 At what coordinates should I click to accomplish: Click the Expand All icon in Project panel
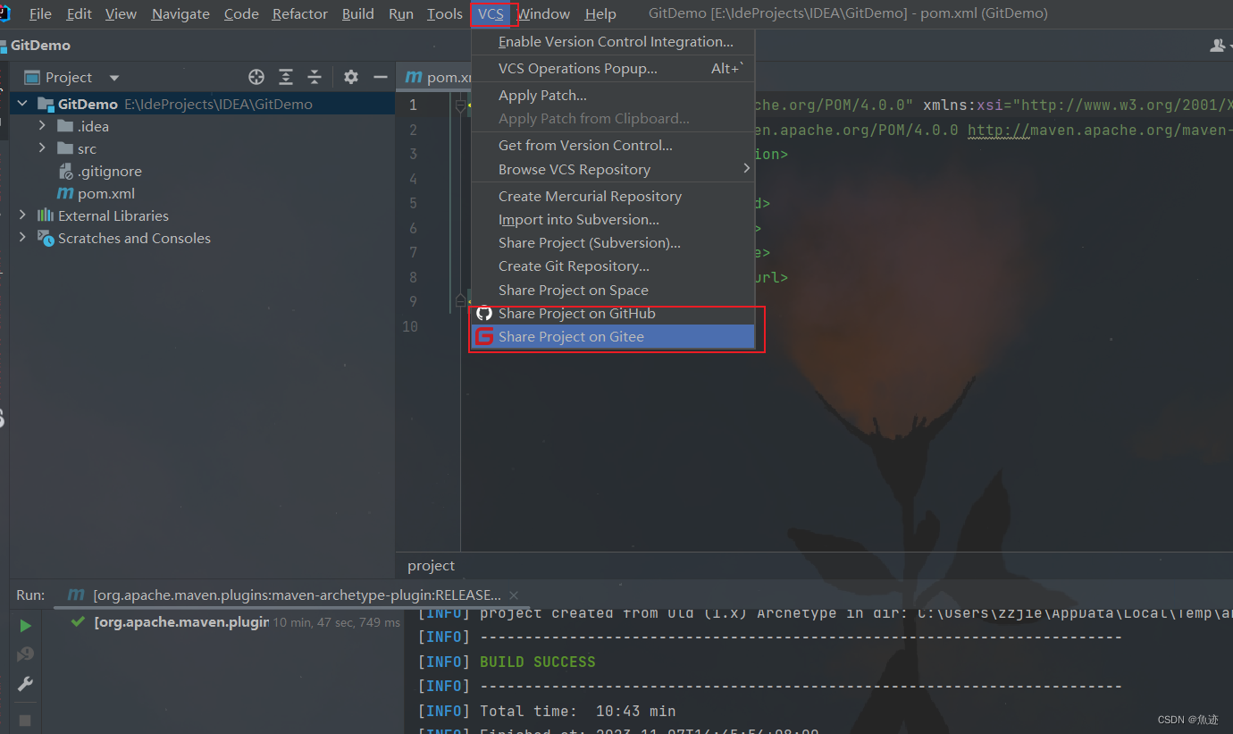click(x=286, y=77)
